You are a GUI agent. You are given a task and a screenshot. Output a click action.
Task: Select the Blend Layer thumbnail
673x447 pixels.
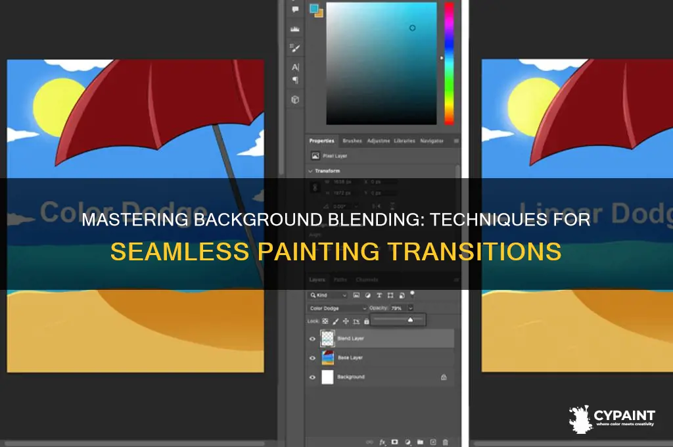327,339
